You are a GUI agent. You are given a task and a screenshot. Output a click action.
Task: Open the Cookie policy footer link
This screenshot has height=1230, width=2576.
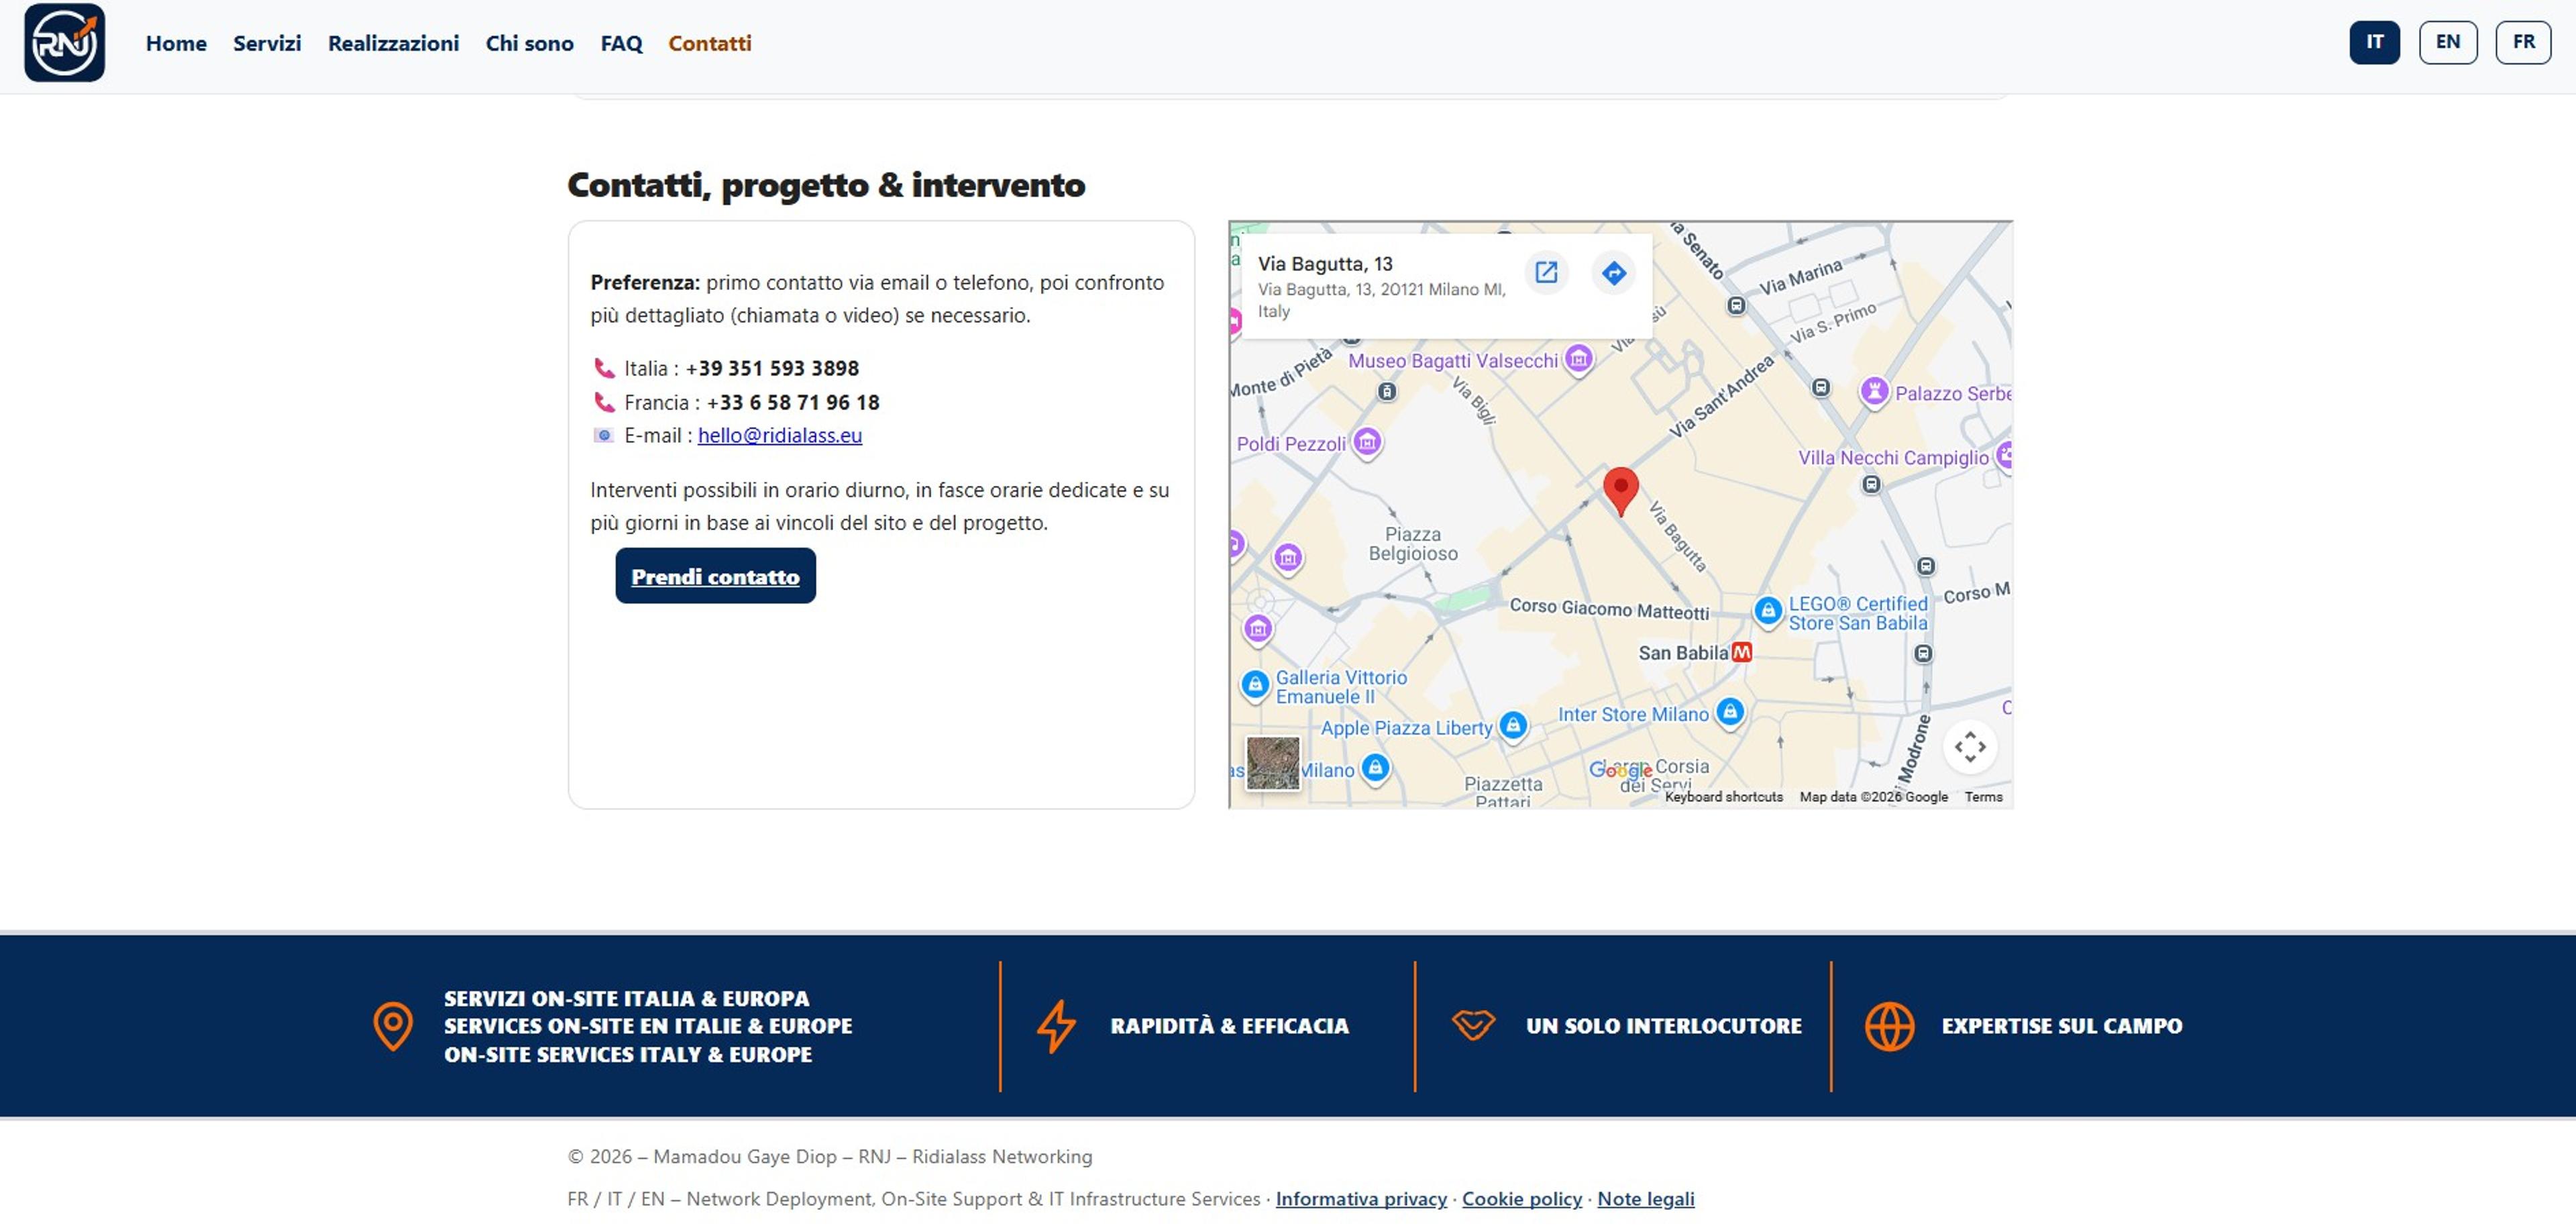click(1521, 1198)
